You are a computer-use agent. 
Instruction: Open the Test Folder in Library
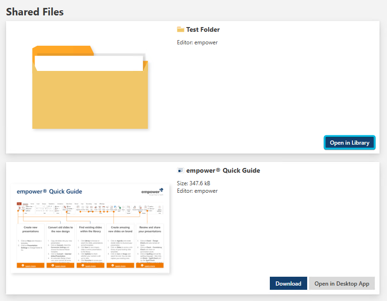(x=349, y=143)
